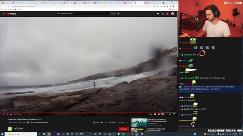Screen dimensions: 243x136
Task: Enable theater mode
Action: (170, 114)
